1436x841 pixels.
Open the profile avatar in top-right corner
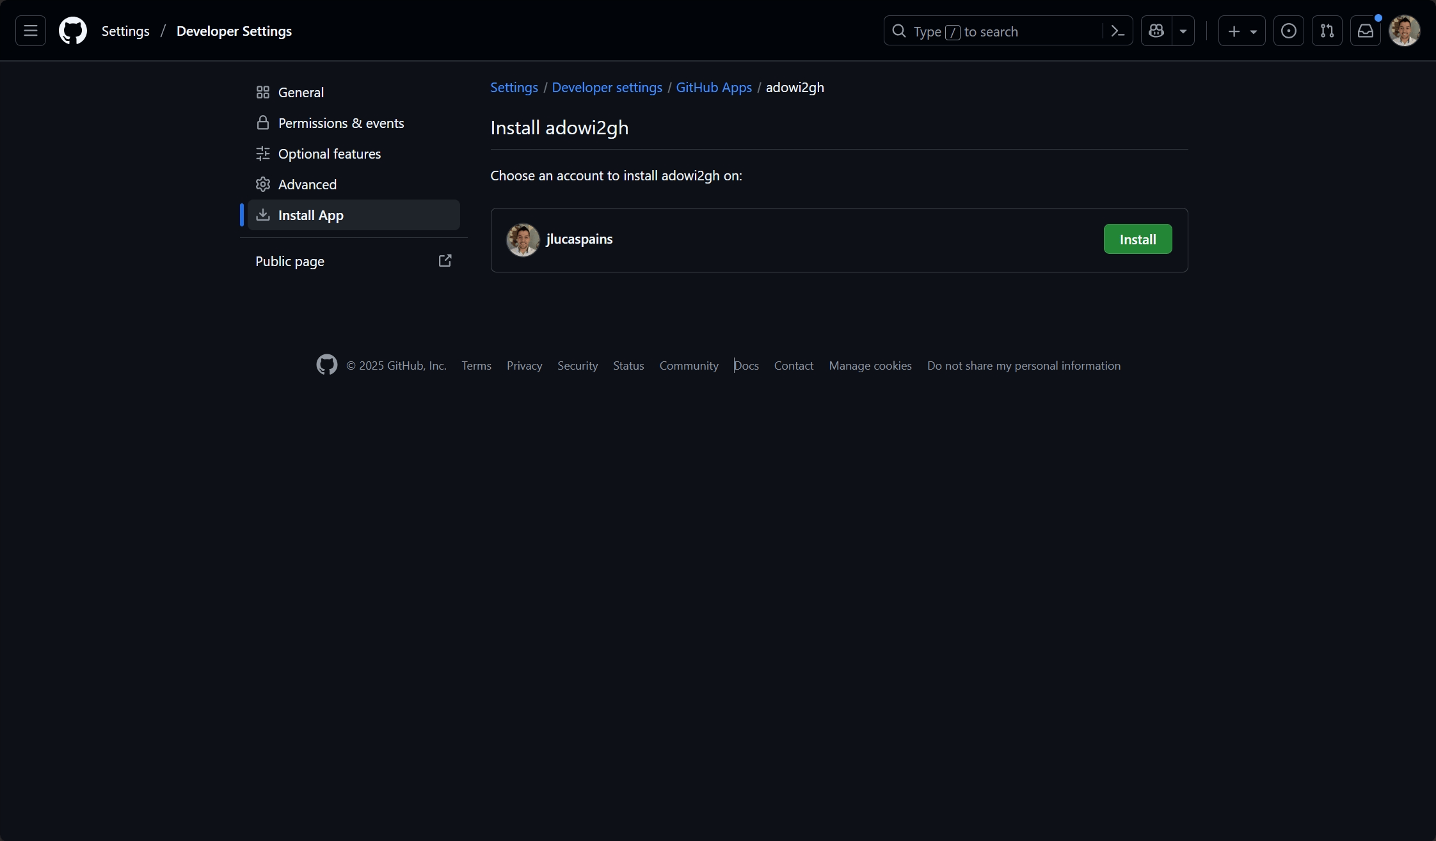pyautogui.click(x=1405, y=31)
